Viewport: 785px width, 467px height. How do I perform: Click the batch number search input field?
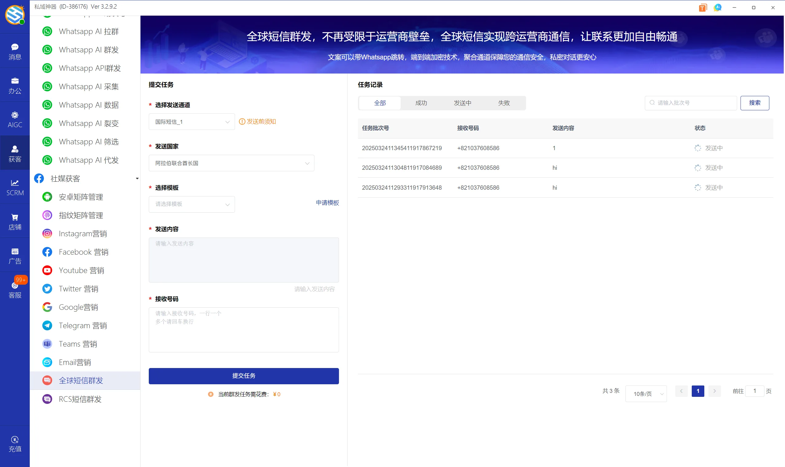pyautogui.click(x=690, y=103)
